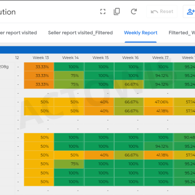
Task: Select the 47.06% cell
Action: point(158,102)
